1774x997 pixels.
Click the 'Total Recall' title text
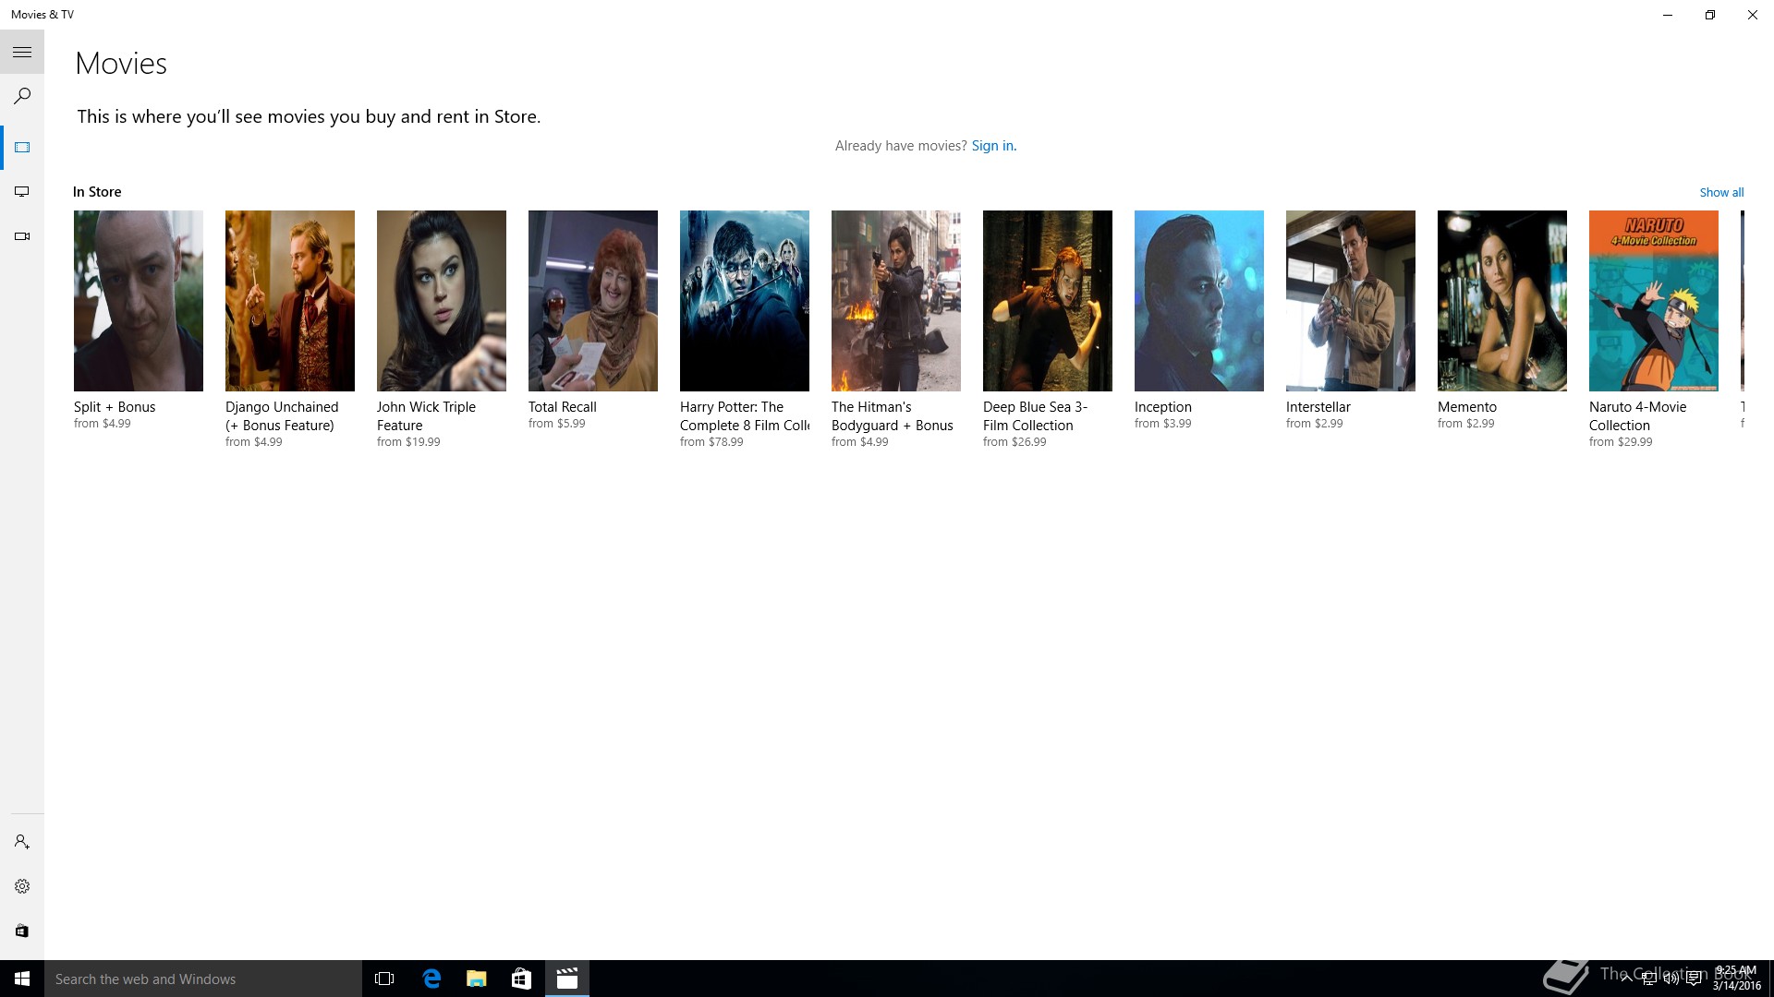tap(562, 407)
